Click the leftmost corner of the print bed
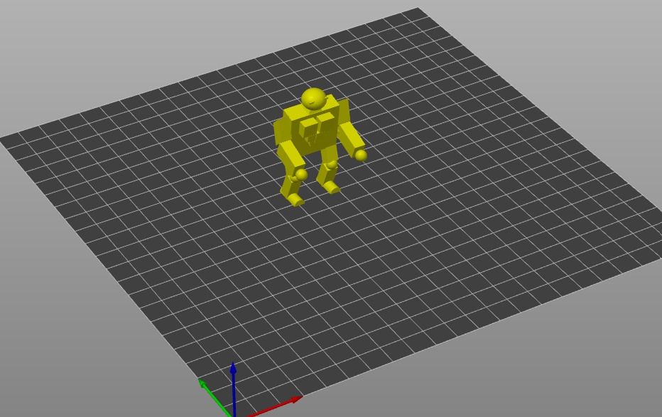Image resolution: width=662 pixels, height=417 pixels. pyautogui.click(x=2, y=139)
